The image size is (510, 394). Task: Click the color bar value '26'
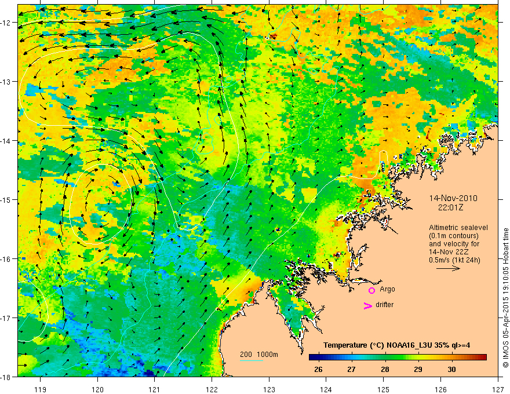click(x=318, y=369)
